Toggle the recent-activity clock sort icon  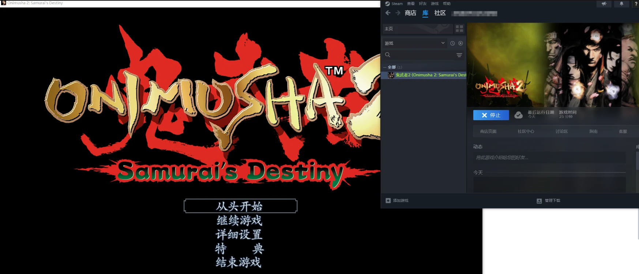[452, 43]
